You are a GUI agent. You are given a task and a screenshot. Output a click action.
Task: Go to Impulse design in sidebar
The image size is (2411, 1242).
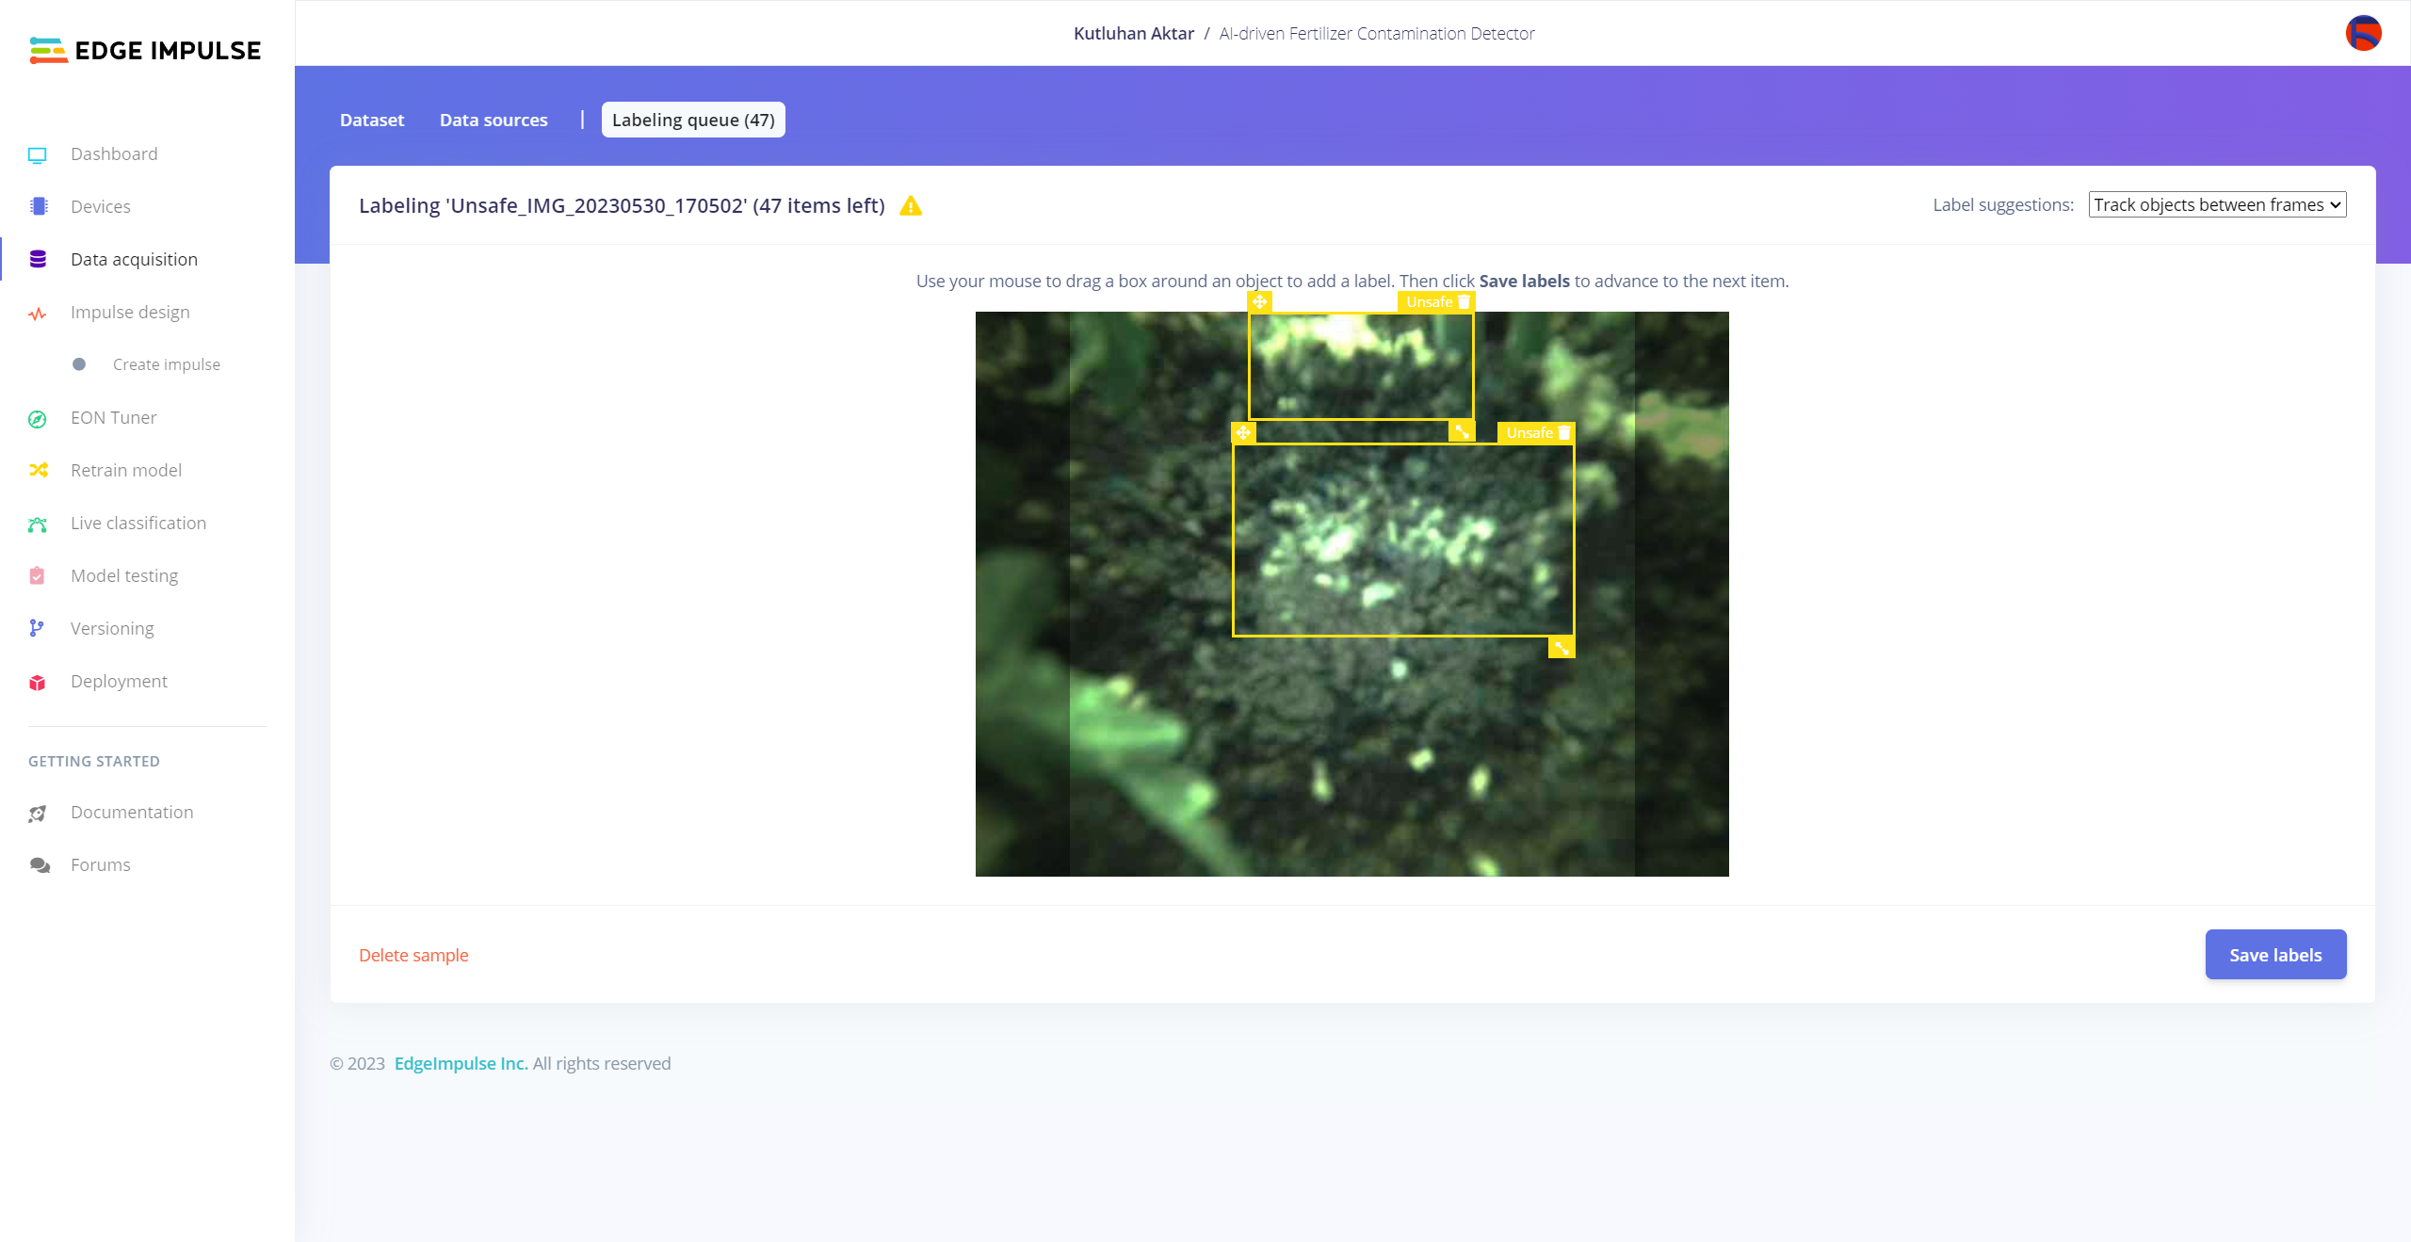click(130, 313)
